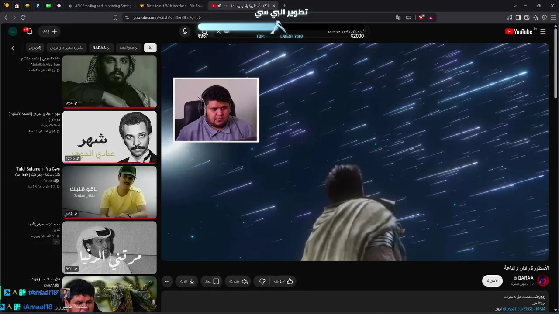Switch to Nitrado.net Web interface tab
Viewport: 559px width, 314px height.
pyautogui.click(x=172, y=6)
